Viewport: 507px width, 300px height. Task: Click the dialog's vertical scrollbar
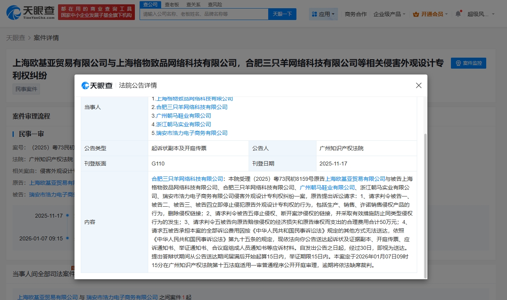click(x=425, y=204)
